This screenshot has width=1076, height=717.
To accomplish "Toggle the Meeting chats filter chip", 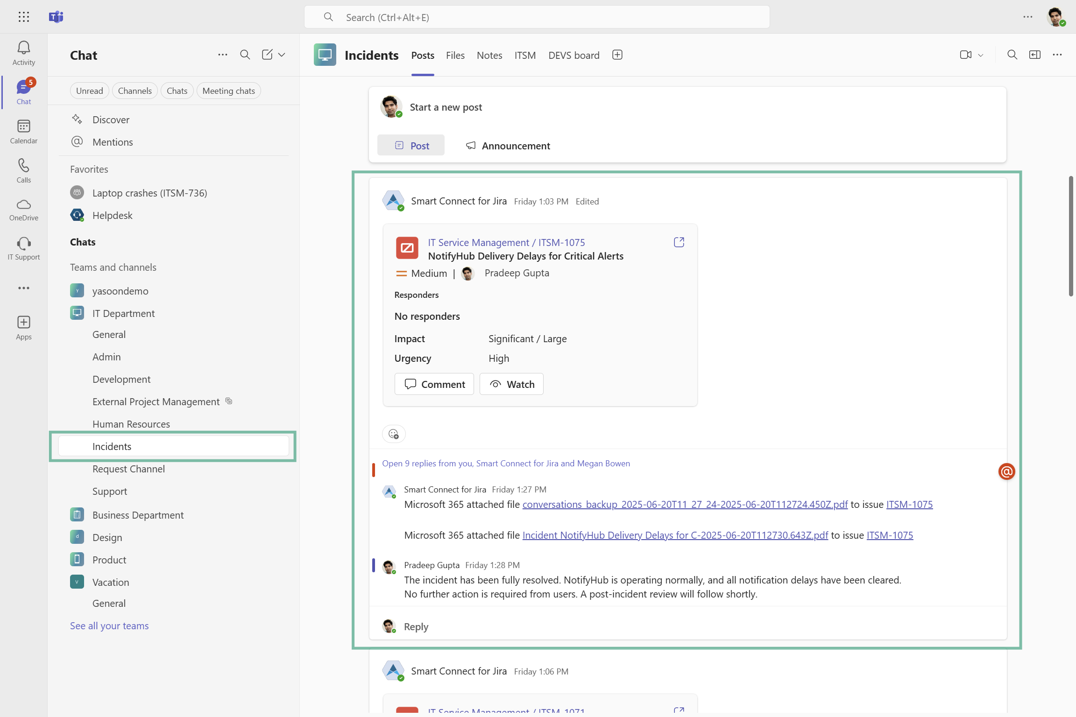I will (x=228, y=91).
